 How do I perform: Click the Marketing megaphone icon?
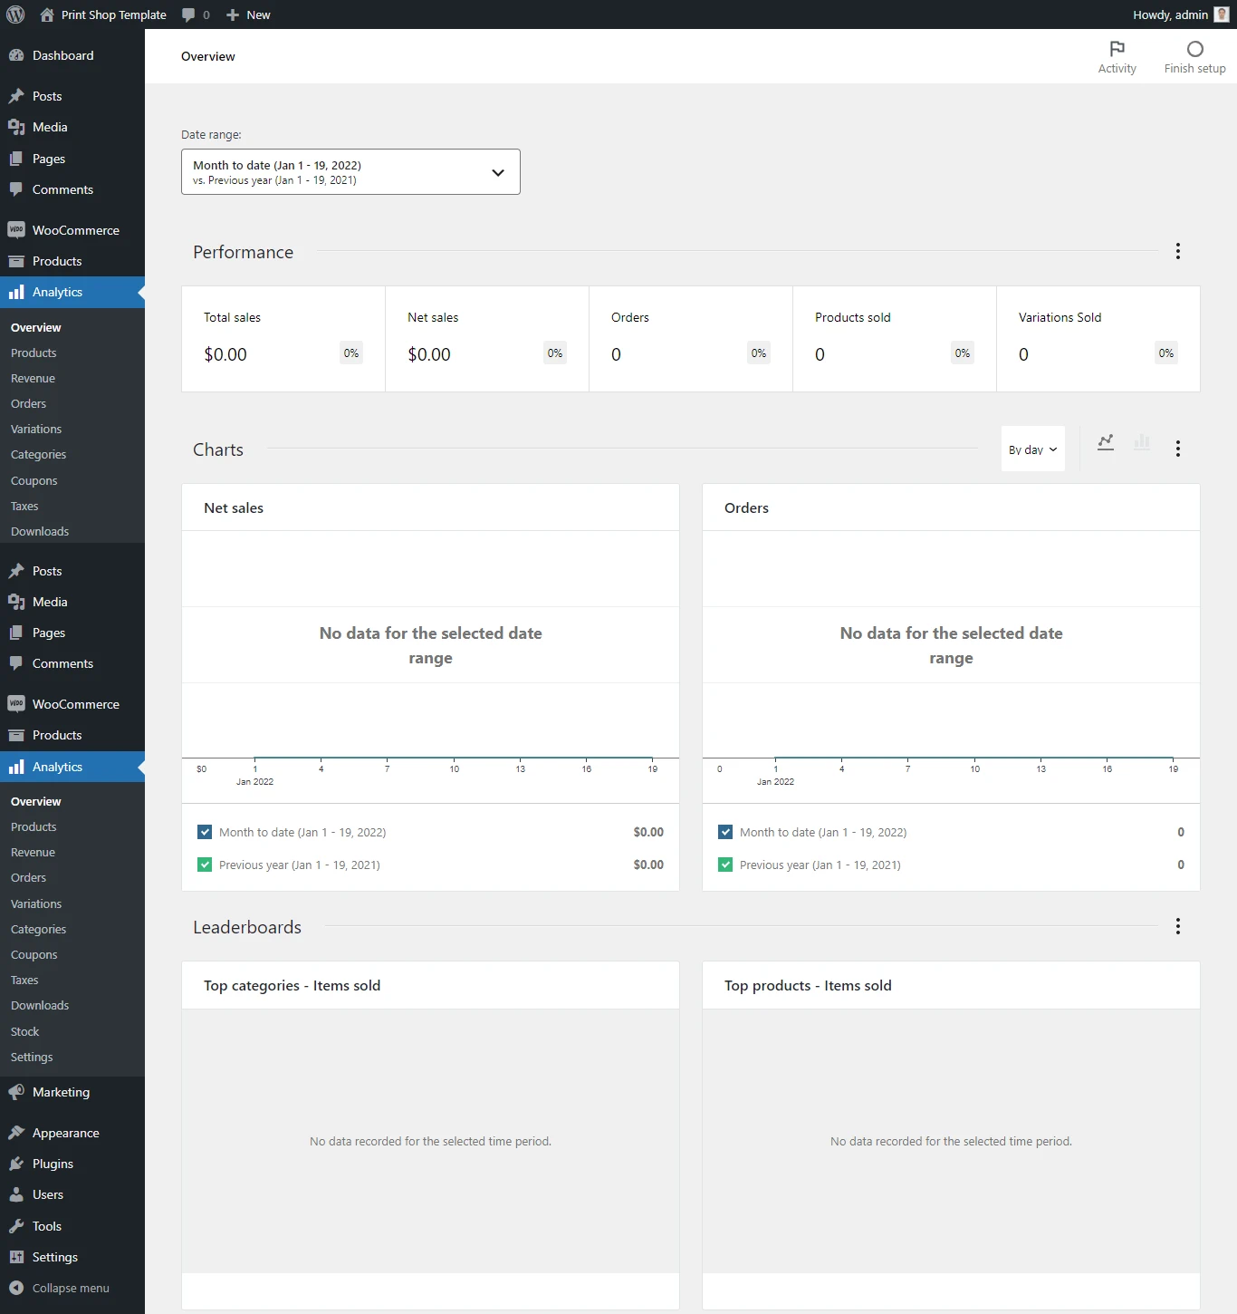pyautogui.click(x=16, y=1092)
